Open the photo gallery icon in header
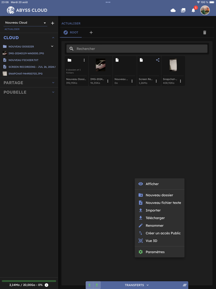 click(x=183, y=10)
